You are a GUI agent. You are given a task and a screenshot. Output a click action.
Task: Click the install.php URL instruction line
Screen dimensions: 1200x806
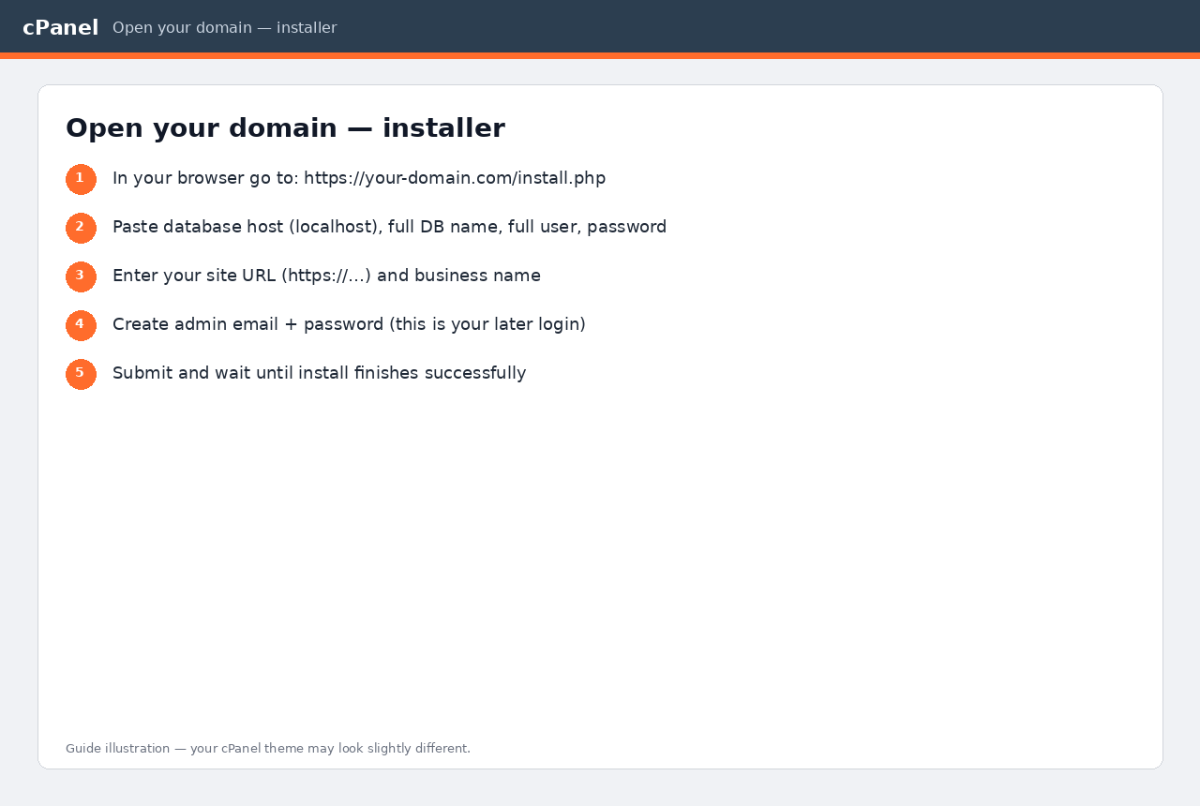(x=359, y=178)
